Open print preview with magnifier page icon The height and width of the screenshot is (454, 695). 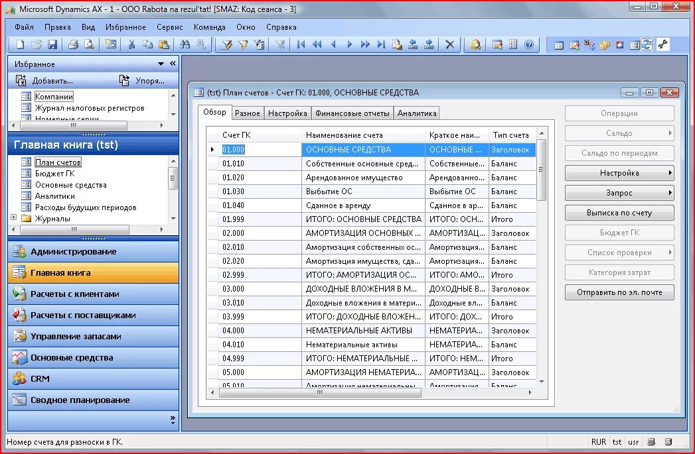coord(89,44)
